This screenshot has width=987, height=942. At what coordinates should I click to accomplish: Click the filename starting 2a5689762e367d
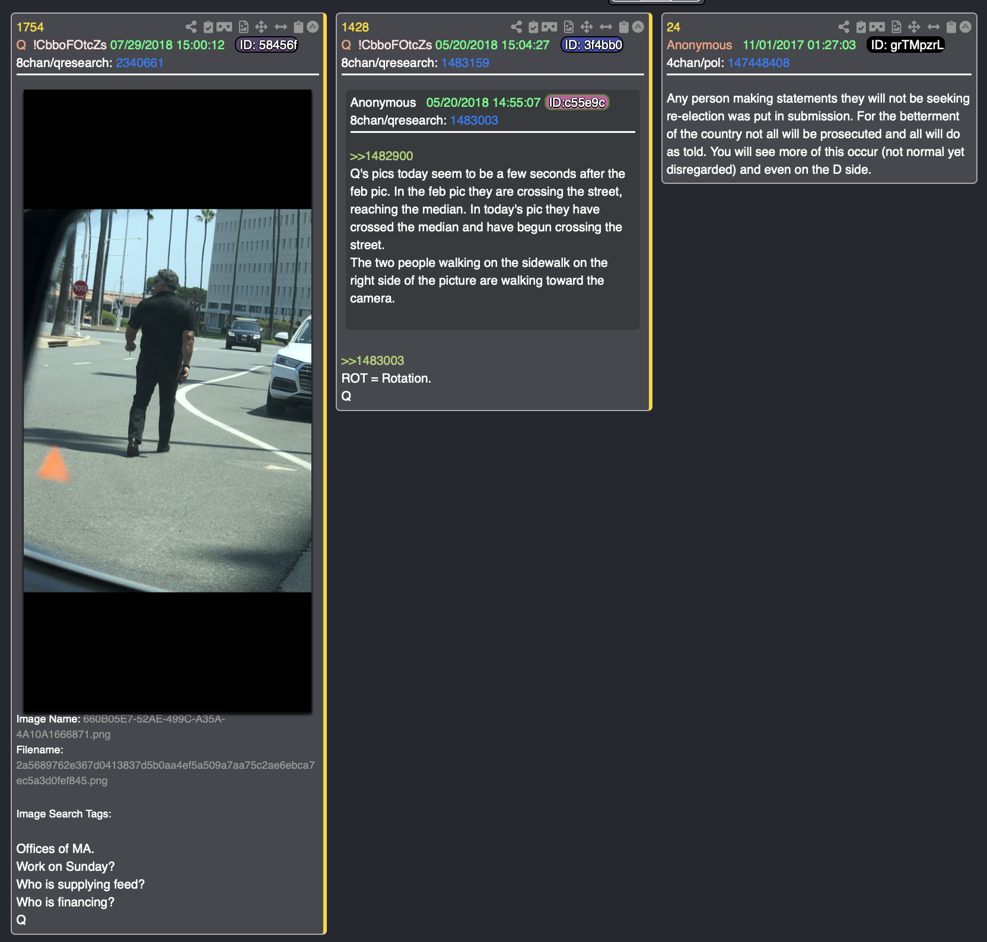pyautogui.click(x=165, y=773)
